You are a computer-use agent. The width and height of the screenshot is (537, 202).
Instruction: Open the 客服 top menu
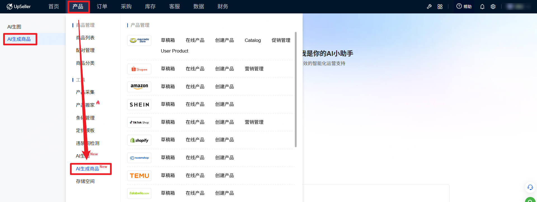tap(175, 6)
